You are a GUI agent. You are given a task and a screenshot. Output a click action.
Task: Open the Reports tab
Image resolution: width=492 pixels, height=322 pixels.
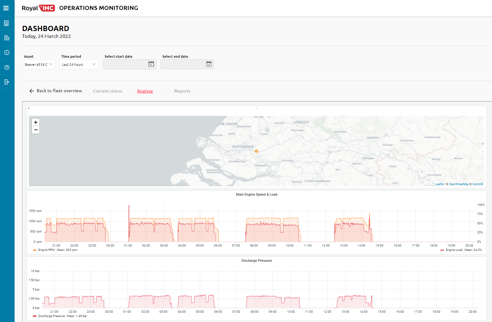[x=182, y=91]
